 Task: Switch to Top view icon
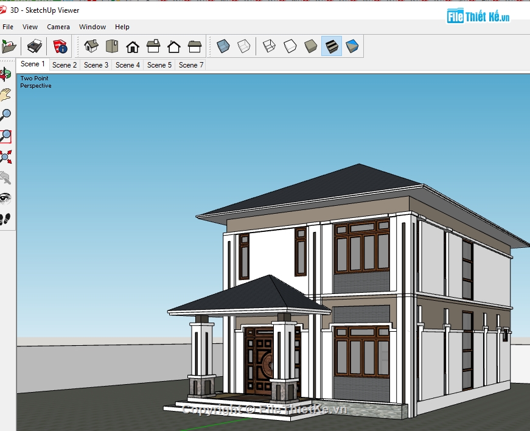coord(112,46)
